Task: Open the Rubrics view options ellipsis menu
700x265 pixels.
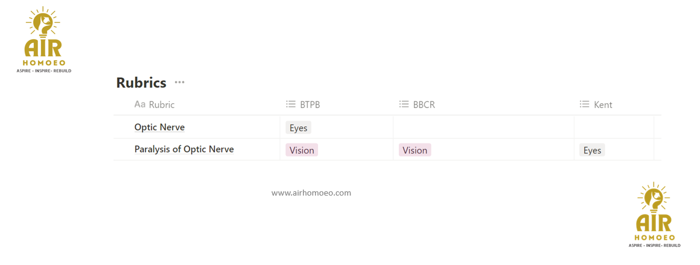Action: tap(179, 82)
